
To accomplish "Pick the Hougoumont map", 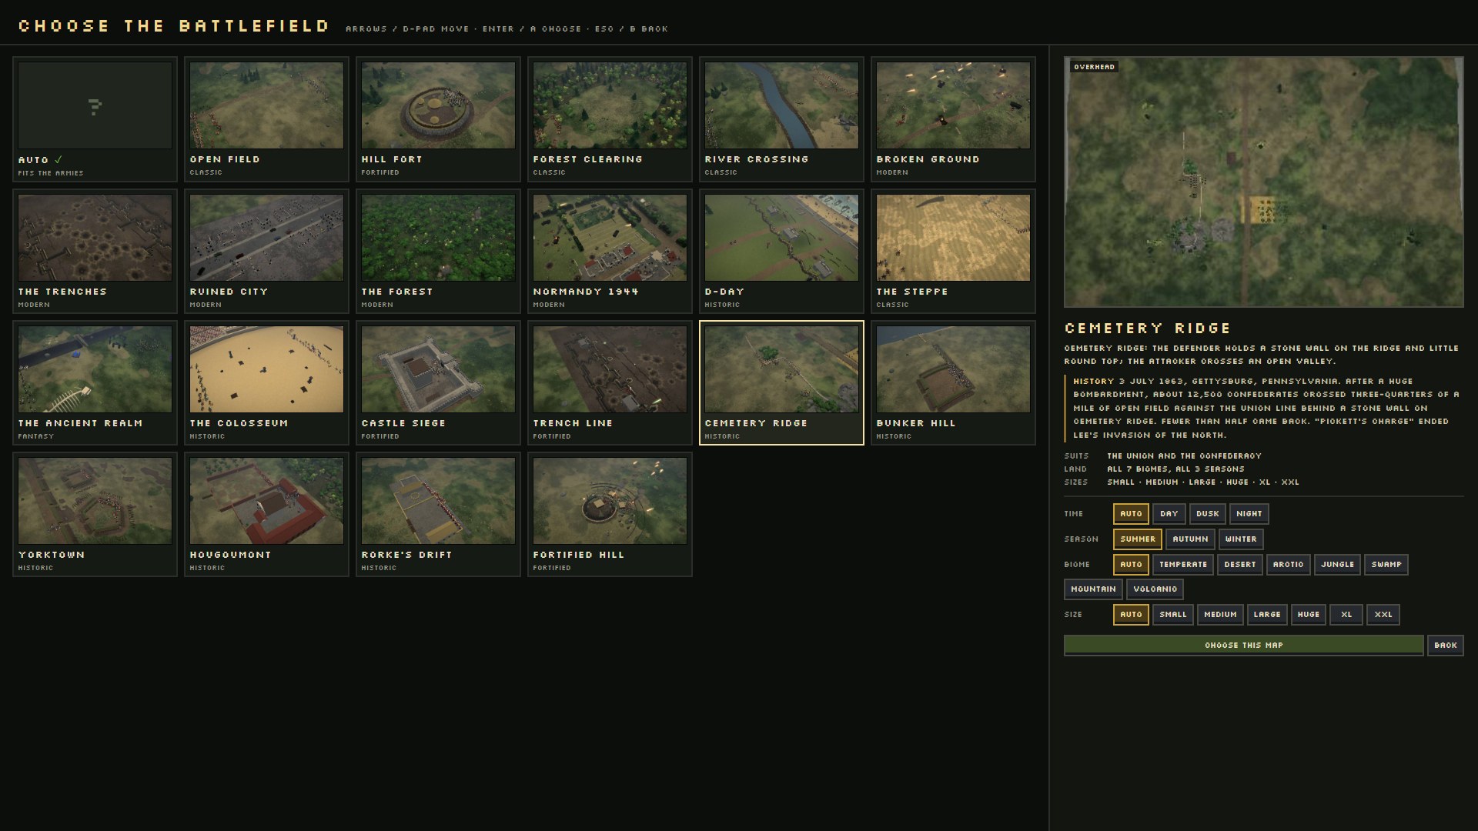I will [266, 515].
